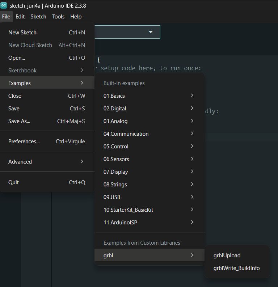Expand the Advanced submenu
Screen dimensions: 278x287
pyautogui.click(x=47, y=162)
